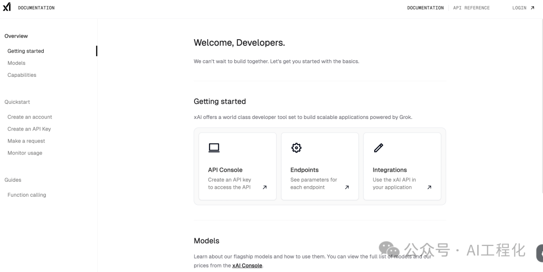This screenshot has width=543, height=272.
Task: Open Capabilities in the sidebar
Action: (22, 75)
